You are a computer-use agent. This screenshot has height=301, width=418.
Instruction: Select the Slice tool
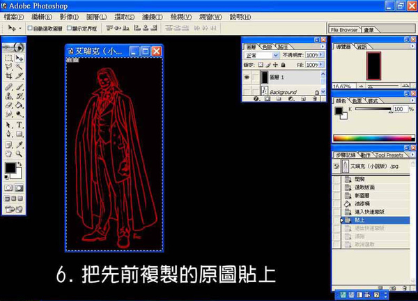click(x=19, y=76)
